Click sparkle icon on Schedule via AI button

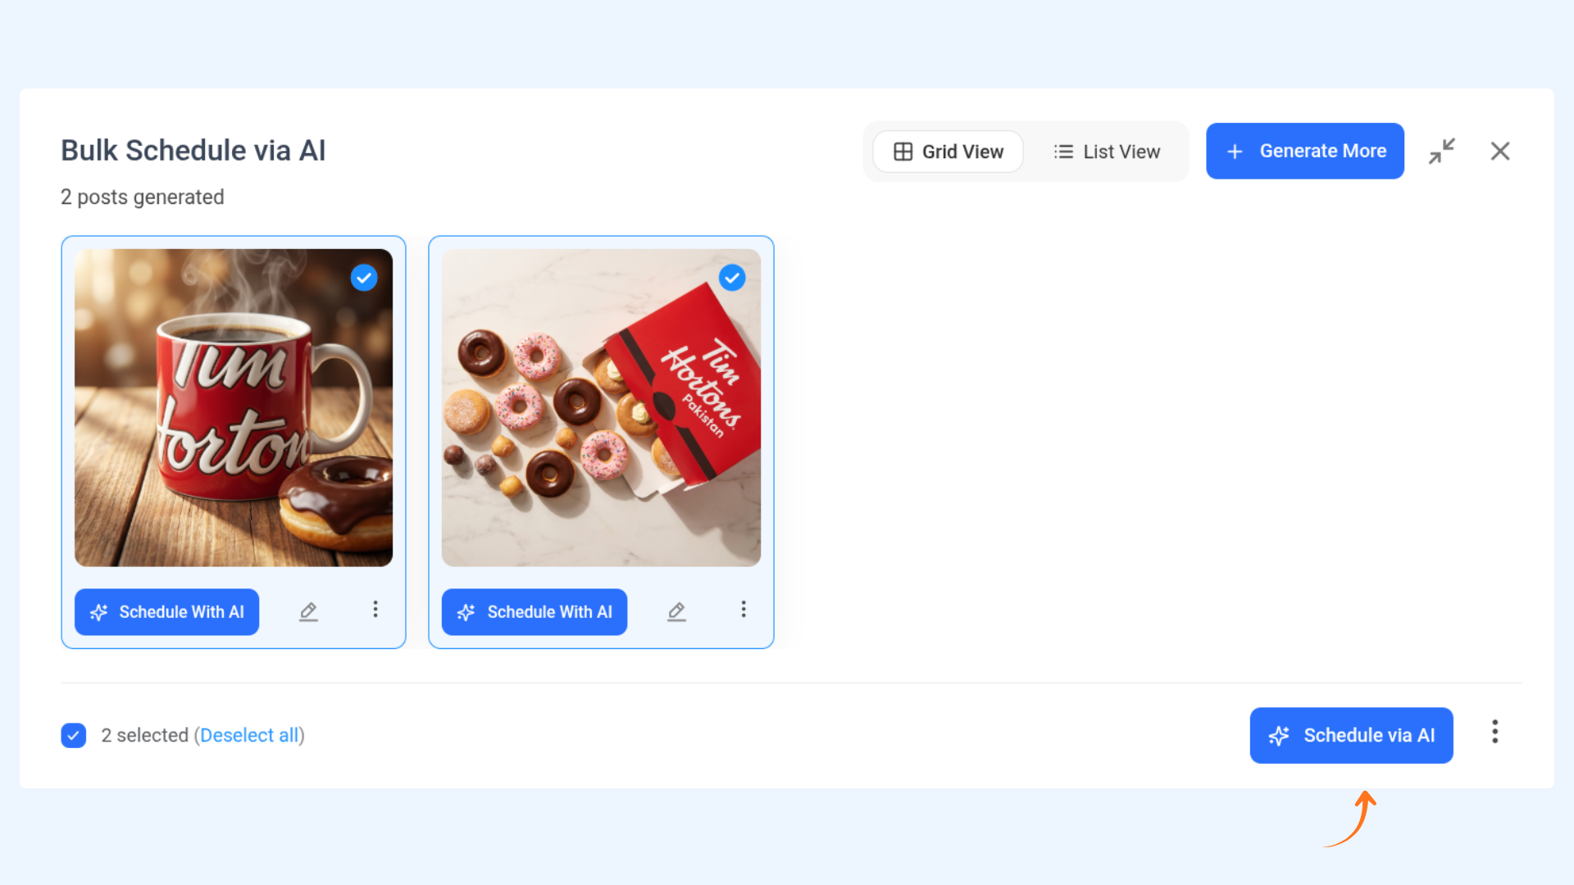[x=1279, y=736]
